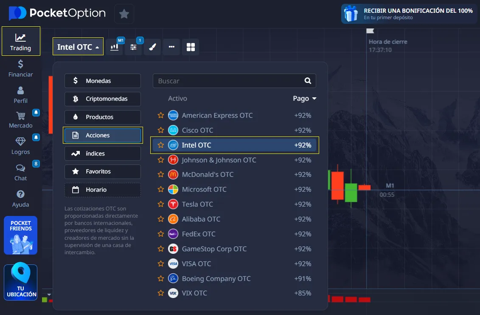Toggle Alibaba OTC favorite star
The image size is (480, 315).
click(x=161, y=219)
